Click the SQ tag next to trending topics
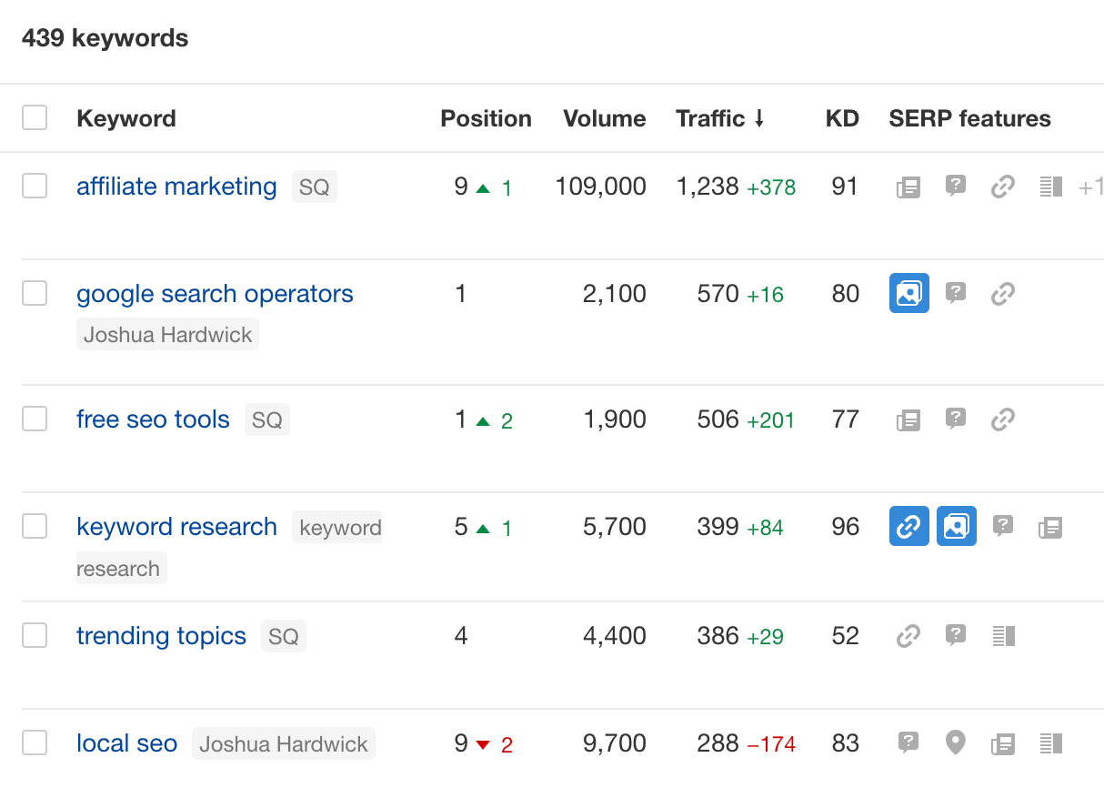The image size is (1104, 788). (x=284, y=637)
